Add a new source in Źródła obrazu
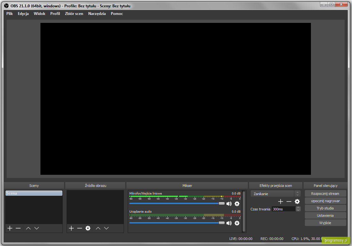352x246 pixels. (x=71, y=228)
